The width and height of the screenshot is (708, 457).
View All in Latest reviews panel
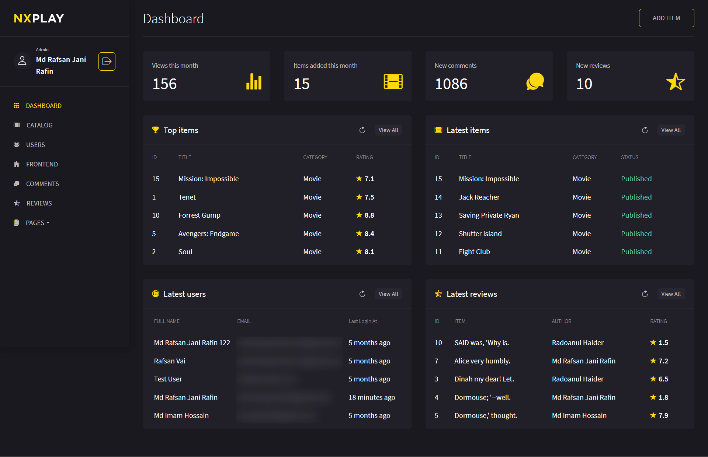pos(670,294)
